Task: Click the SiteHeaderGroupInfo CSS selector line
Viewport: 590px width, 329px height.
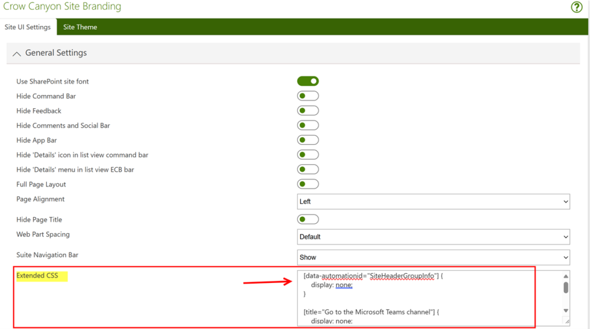Action: click(373, 276)
